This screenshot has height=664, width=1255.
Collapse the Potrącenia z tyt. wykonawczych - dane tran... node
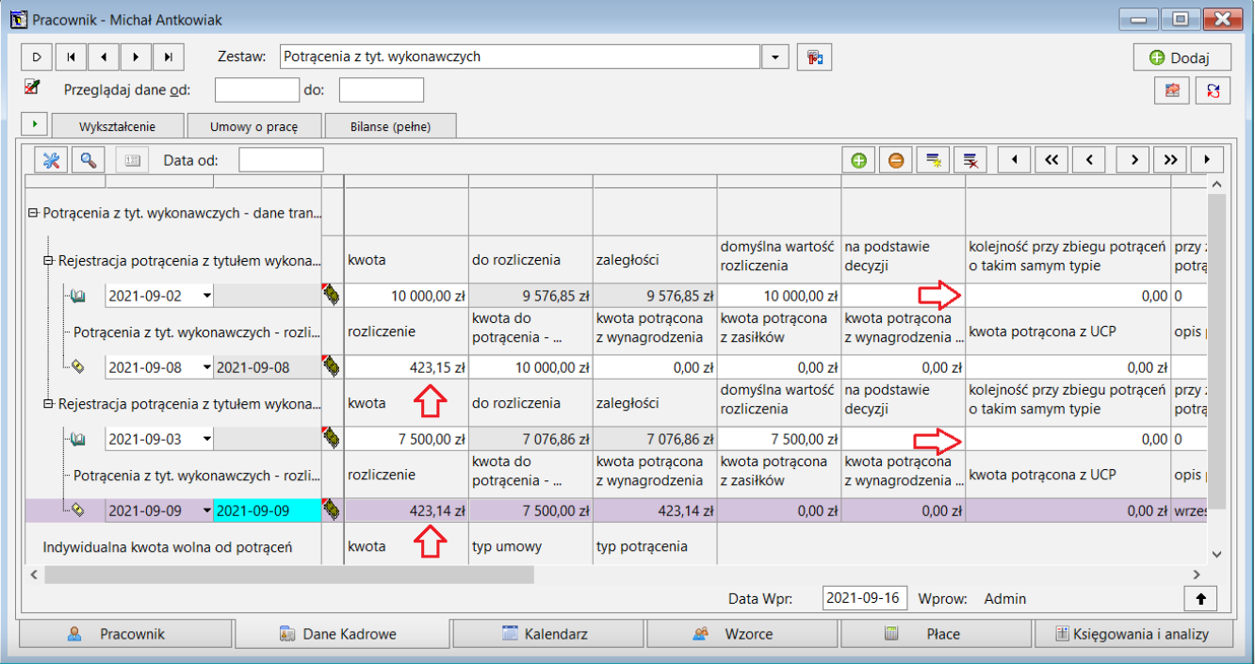tap(33, 214)
